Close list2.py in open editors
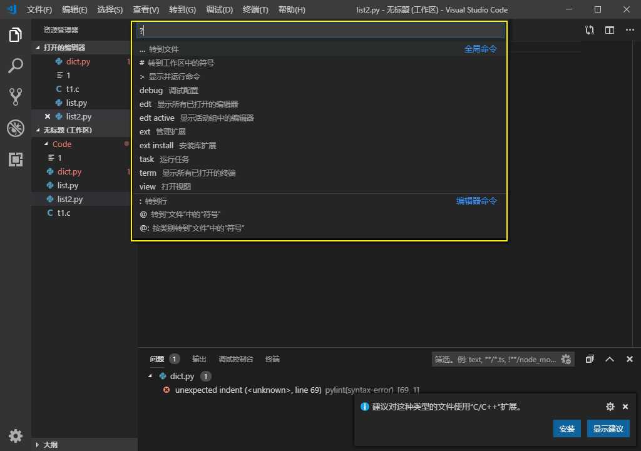This screenshot has height=451, width=641. click(48, 116)
